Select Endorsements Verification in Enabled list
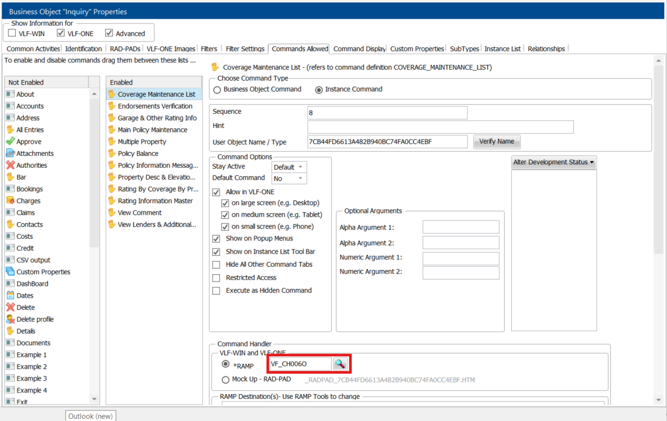This screenshot has width=667, height=421. point(155,106)
